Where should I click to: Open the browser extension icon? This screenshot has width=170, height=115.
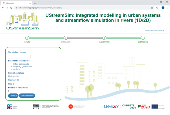[157, 8]
